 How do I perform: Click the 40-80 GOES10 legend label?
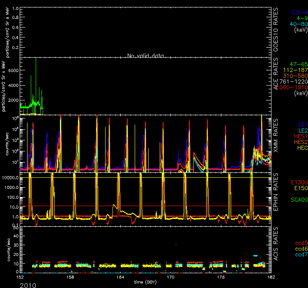click(x=298, y=23)
